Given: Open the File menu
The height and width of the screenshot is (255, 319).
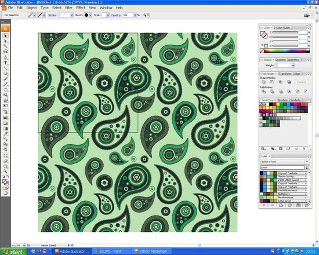Looking at the screenshot, I should coord(10,8).
